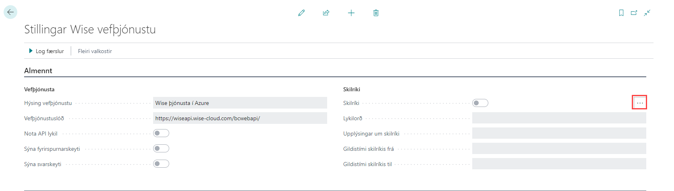The width and height of the screenshot is (674, 191).
Task: Click the Gildistími skilríkis frá field
Action: [x=559, y=149]
